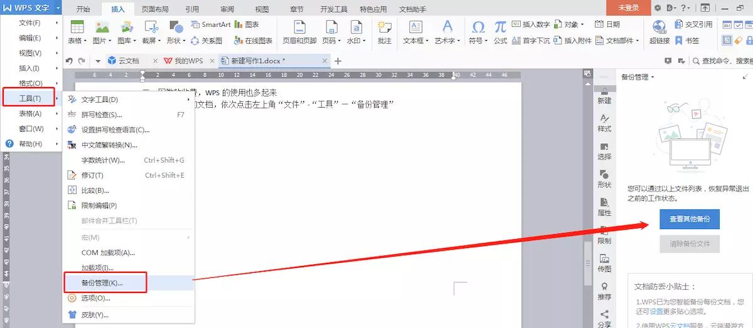This screenshot has height=328, width=753.
Task: Apply 首字下沉 drop cap
Action: (531, 41)
